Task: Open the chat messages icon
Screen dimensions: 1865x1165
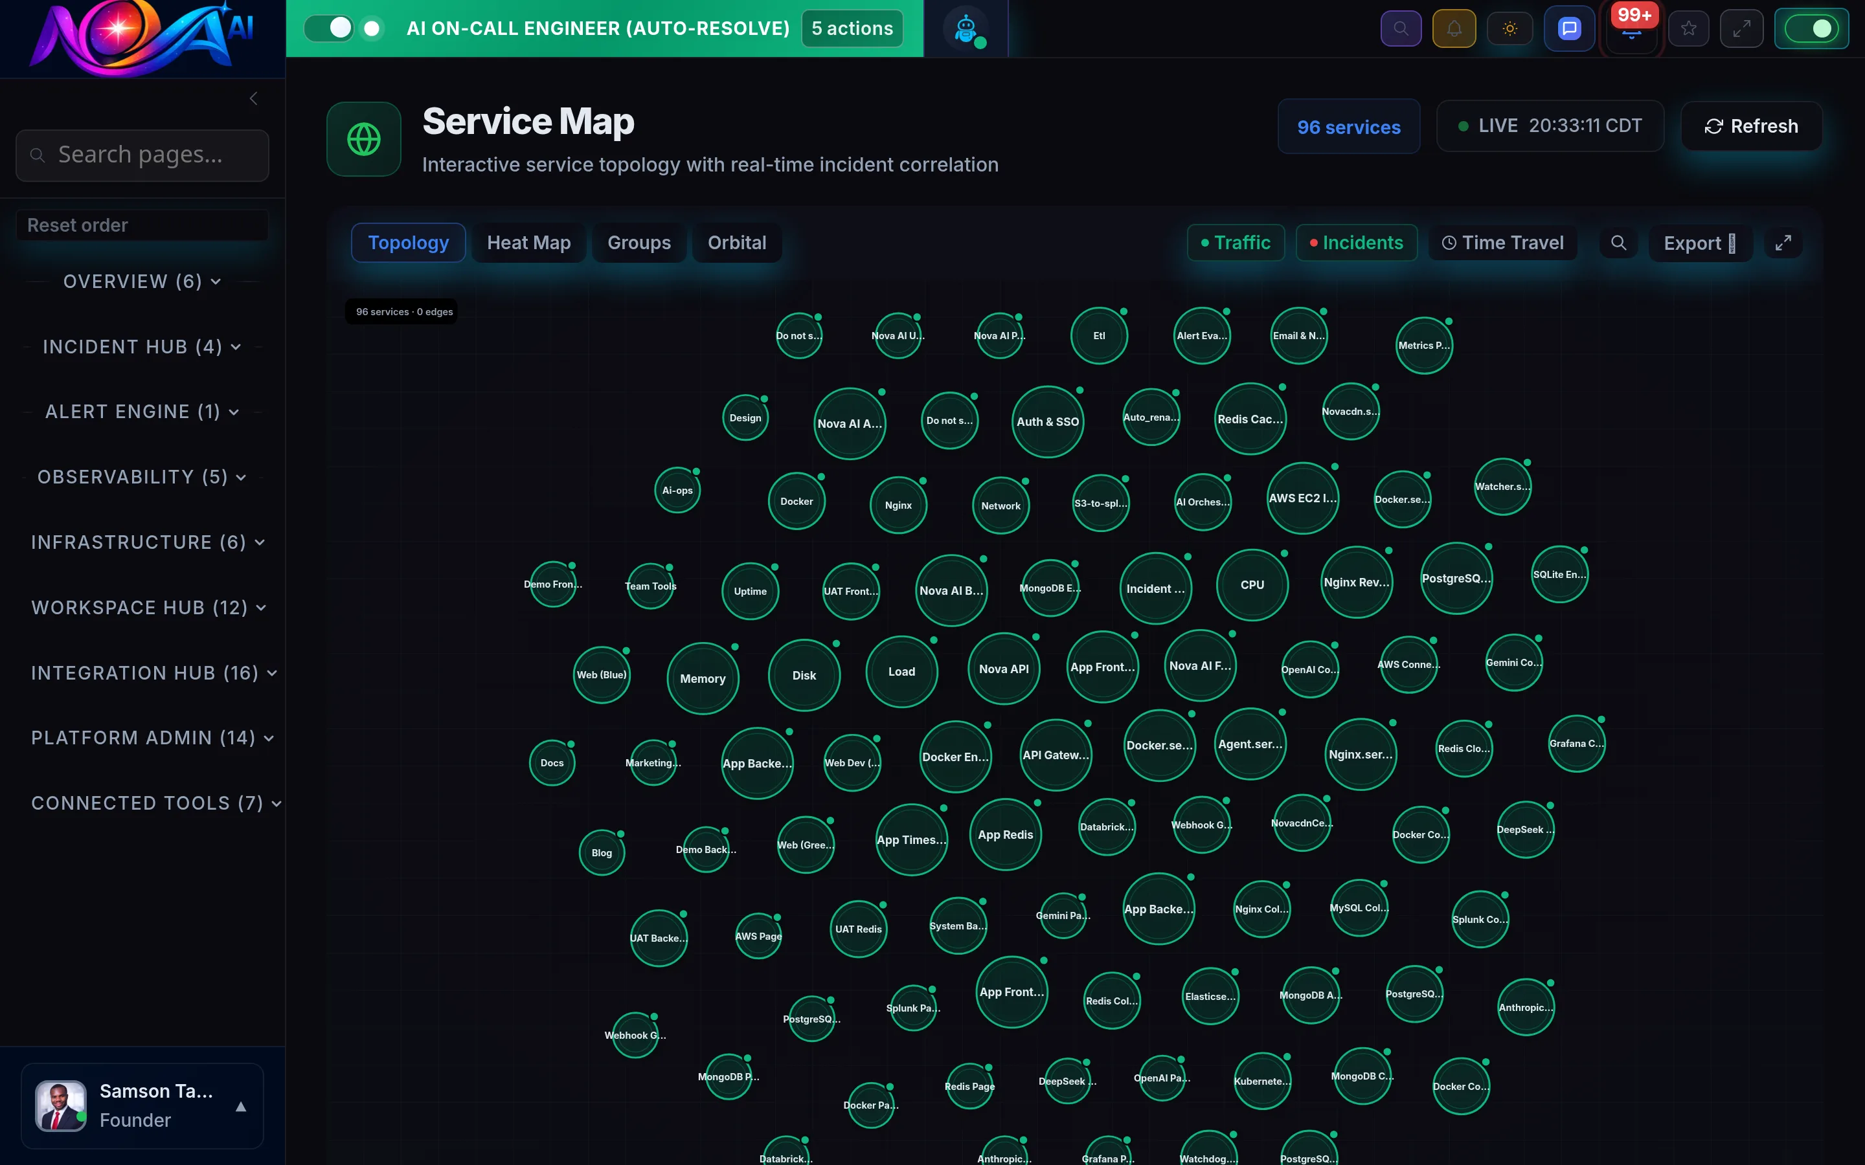Action: point(1569,28)
